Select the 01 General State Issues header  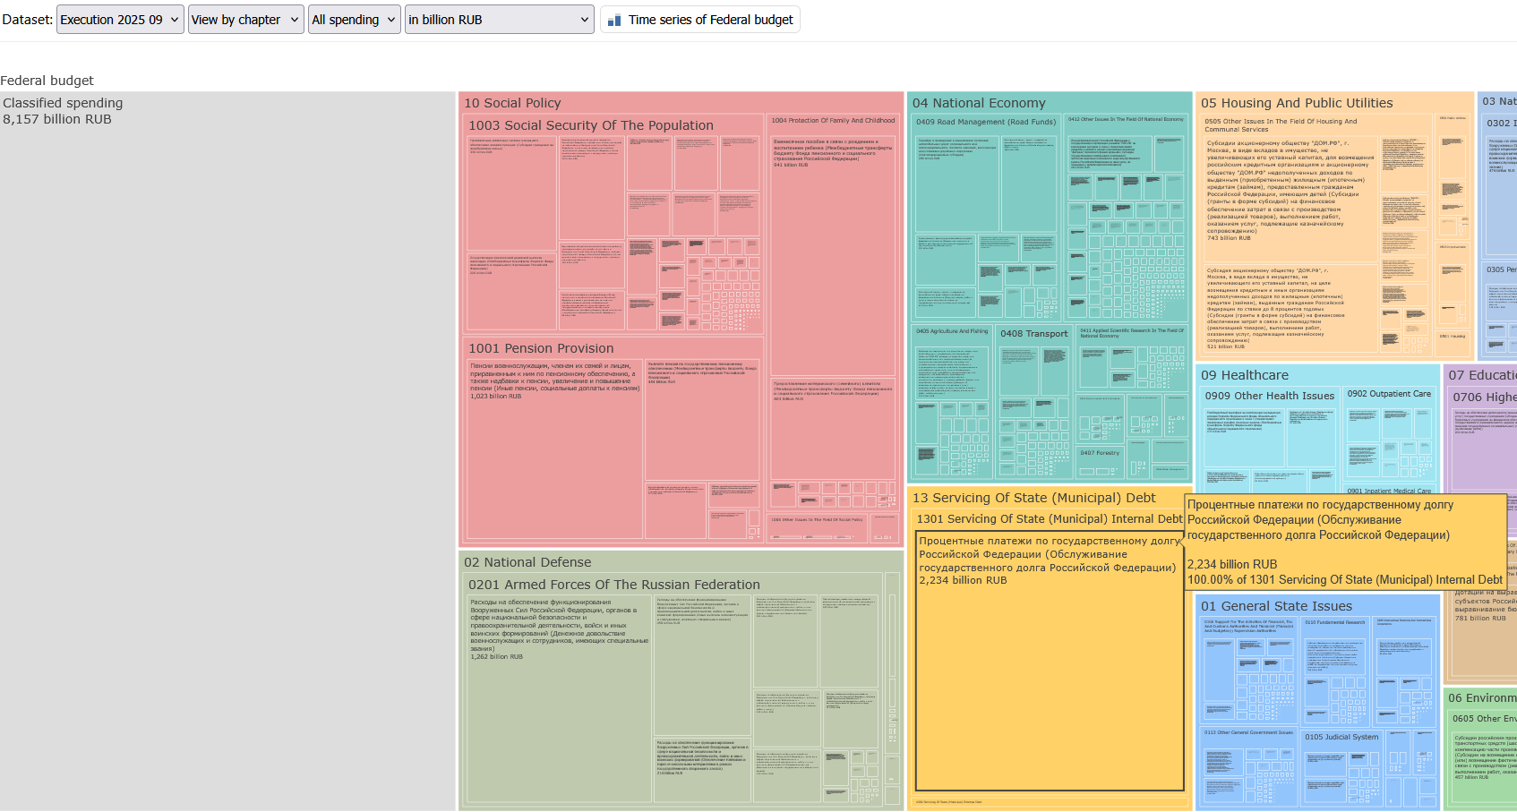tap(1276, 606)
